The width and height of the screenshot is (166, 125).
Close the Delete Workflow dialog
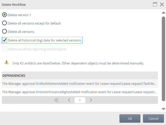coord(162,4)
